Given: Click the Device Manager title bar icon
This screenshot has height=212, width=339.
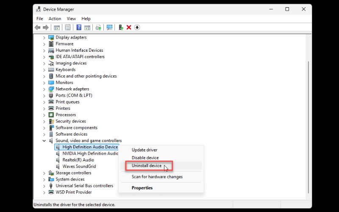Looking at the screenshot, I should coord(39,9).
